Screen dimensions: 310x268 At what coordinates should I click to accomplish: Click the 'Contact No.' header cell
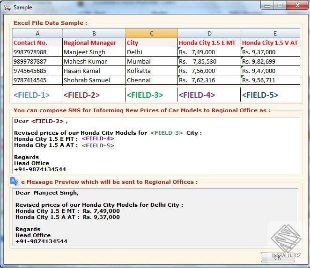pyautogui.click(x=37, y=43)
